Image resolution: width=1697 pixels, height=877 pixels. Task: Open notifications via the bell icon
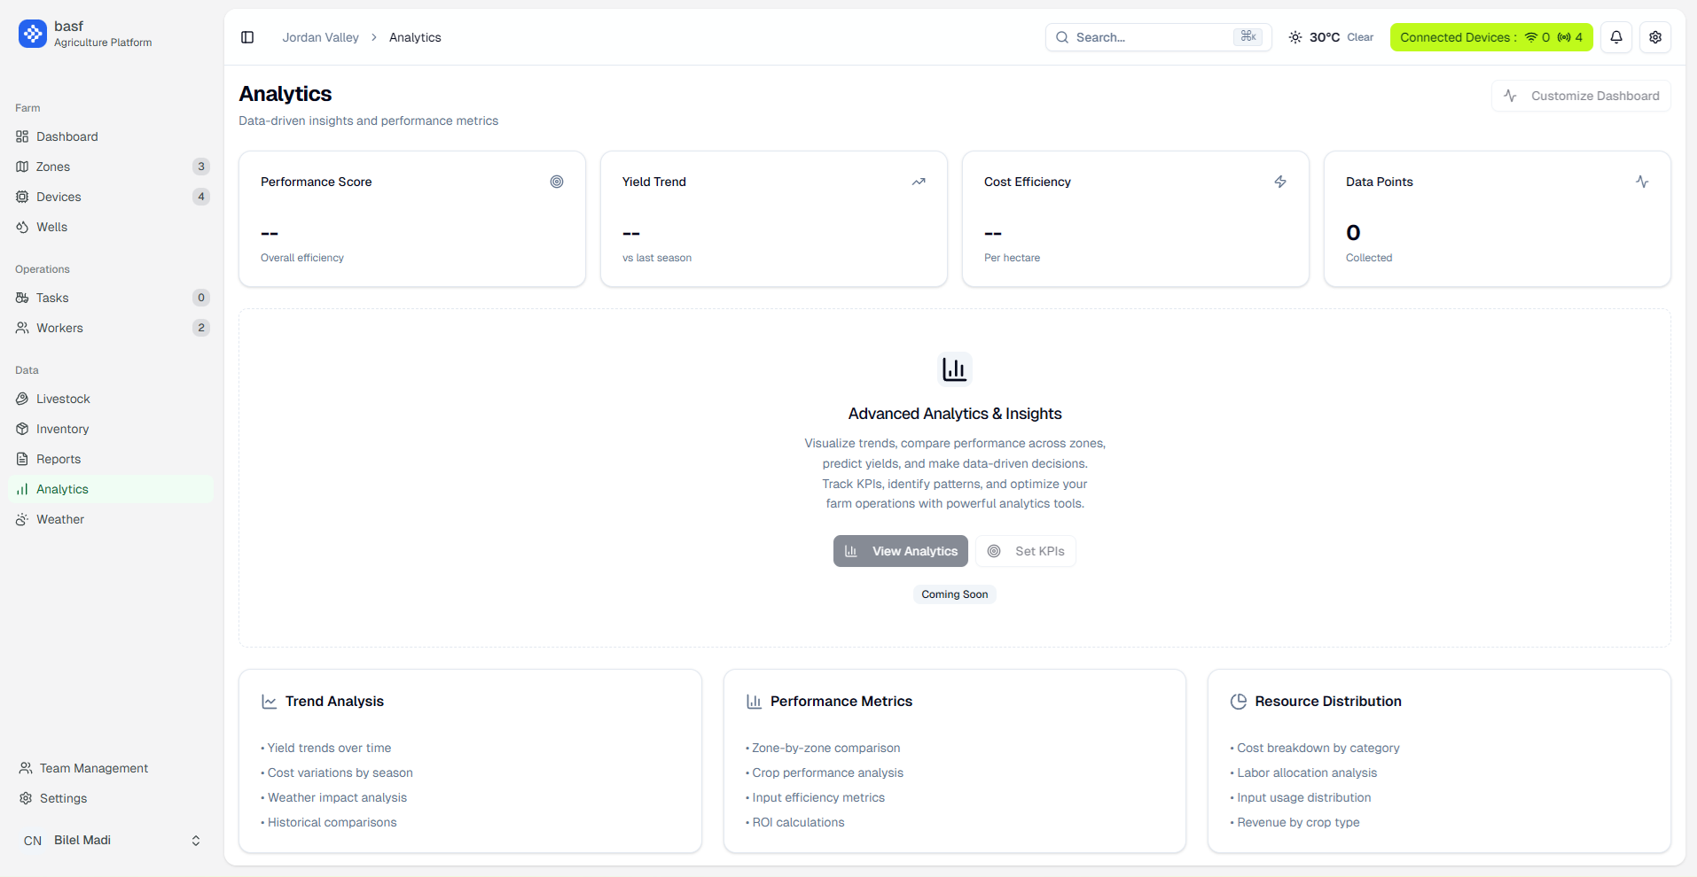click(x=1615, y=37)
